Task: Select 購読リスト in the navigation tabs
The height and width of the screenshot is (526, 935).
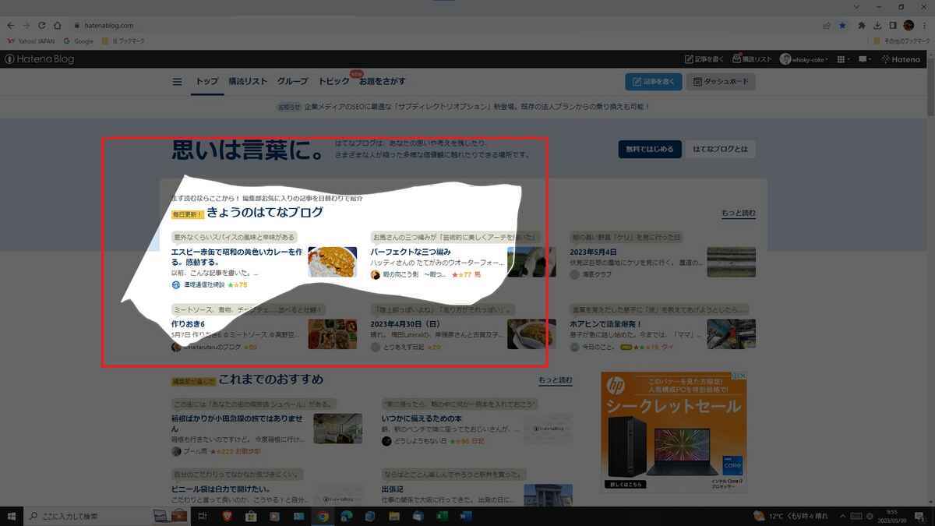Action: (248, 81)
